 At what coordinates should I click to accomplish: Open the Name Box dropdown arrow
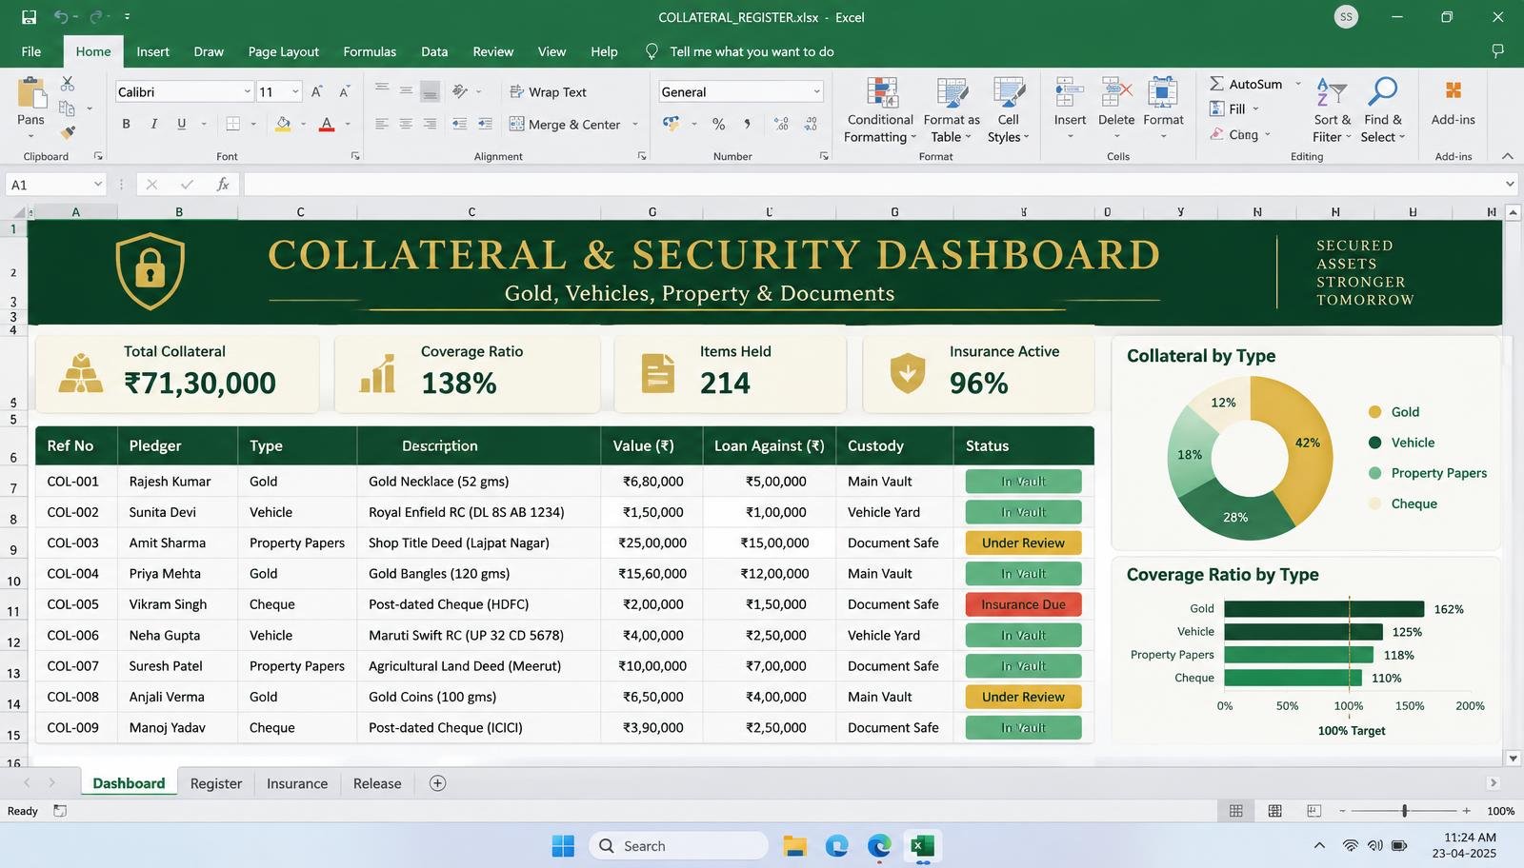coord(97,185)
